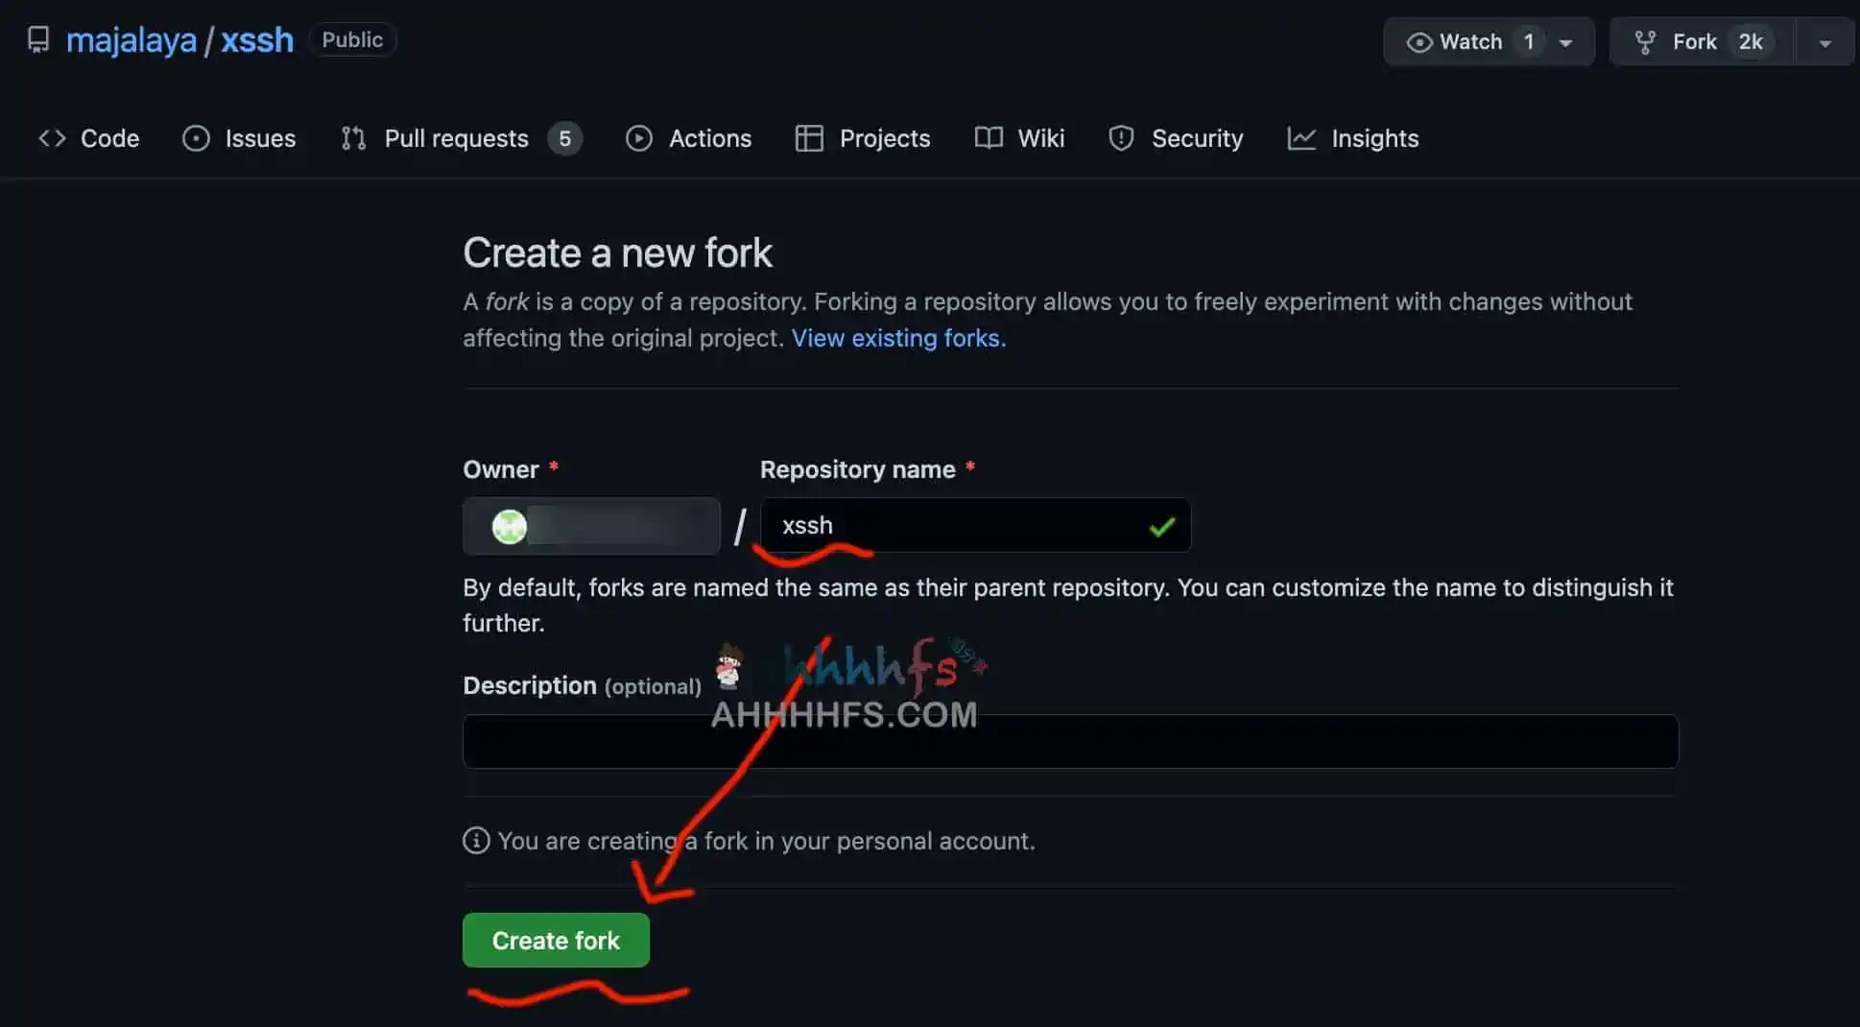Open the Fork options dropdown arrow
Screen dimensions: 1860x1027
1824,42
